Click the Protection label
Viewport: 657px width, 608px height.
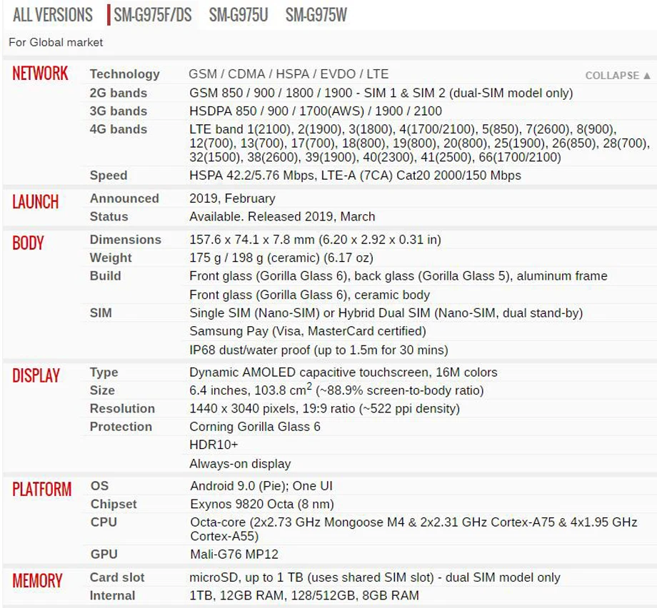[121, 427]
